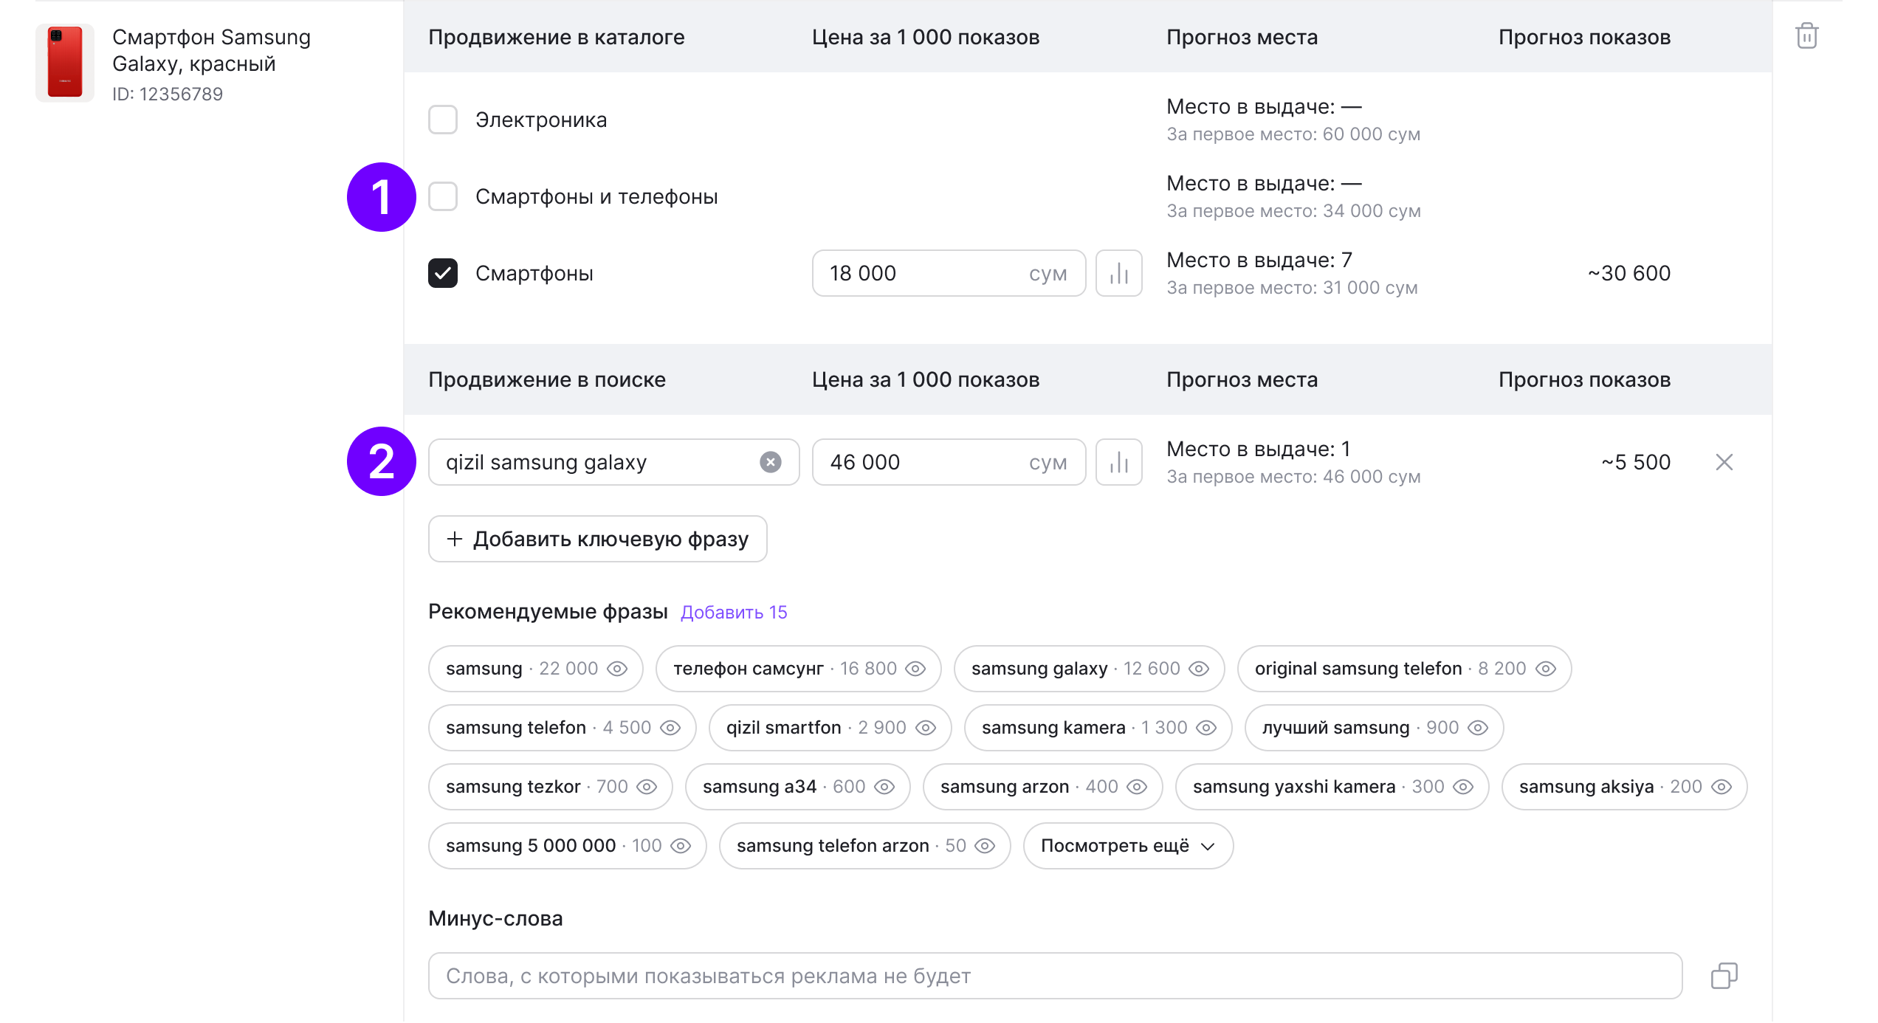Click the Смартфон Samsung Galaxy, красный title
This screenshot has width=1878, height=1023.
click(x=211, y=50)
